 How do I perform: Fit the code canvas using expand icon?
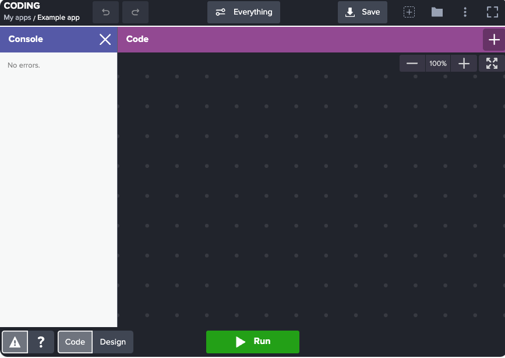click(492, 63)
